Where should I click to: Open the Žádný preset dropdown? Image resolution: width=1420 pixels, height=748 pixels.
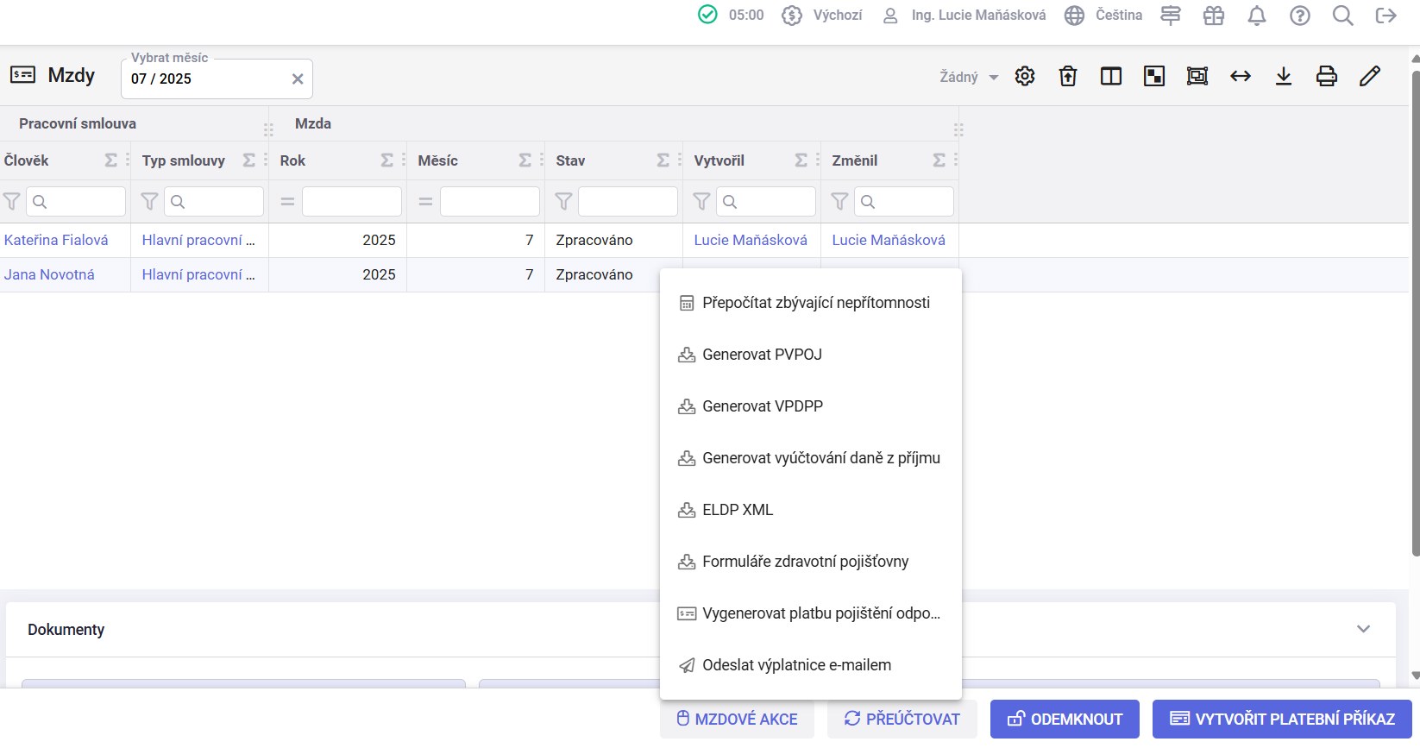coord(969,77)
